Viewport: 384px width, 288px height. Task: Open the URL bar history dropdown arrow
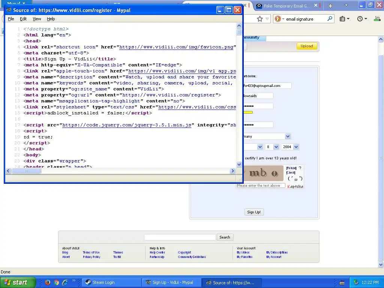click(267, 19)
